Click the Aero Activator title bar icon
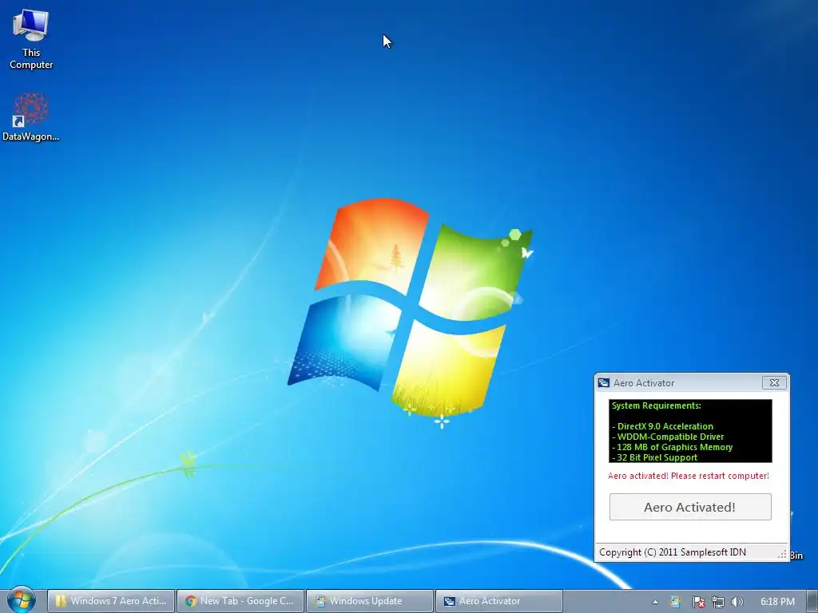Screen dimensions: 818x613 pos(604,382)
